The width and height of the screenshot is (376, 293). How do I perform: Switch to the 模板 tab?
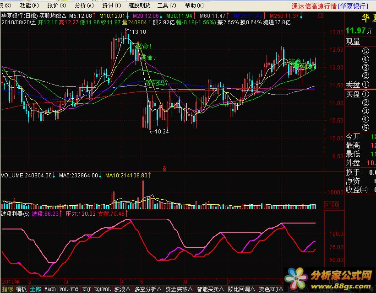(21, 289)
